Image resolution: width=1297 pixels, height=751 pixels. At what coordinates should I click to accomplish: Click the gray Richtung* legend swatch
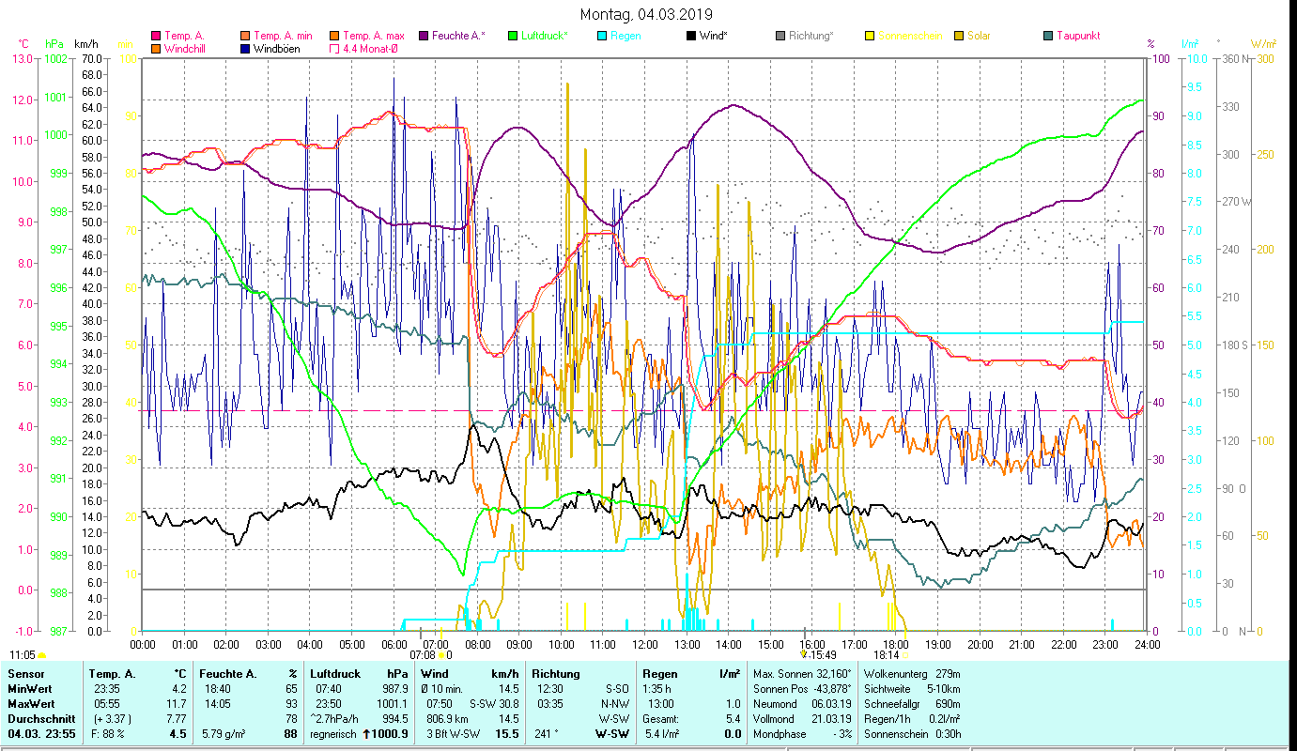point(780,37)
